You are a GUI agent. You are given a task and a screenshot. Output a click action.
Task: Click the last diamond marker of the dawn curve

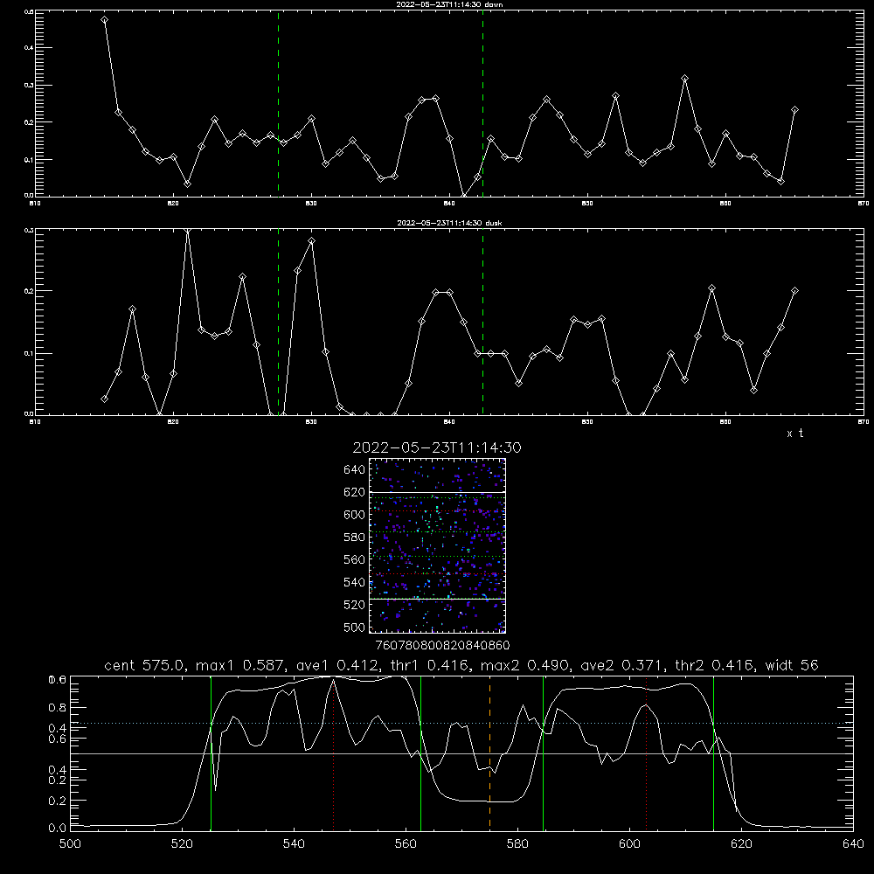[x=794, y=110]
